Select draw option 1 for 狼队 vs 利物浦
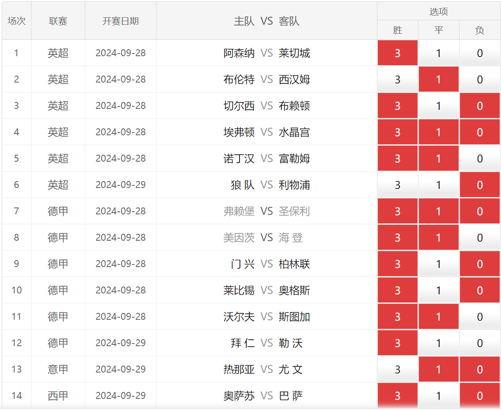The width and height of the screenshot is (501, 411). (x=438, y=185)
